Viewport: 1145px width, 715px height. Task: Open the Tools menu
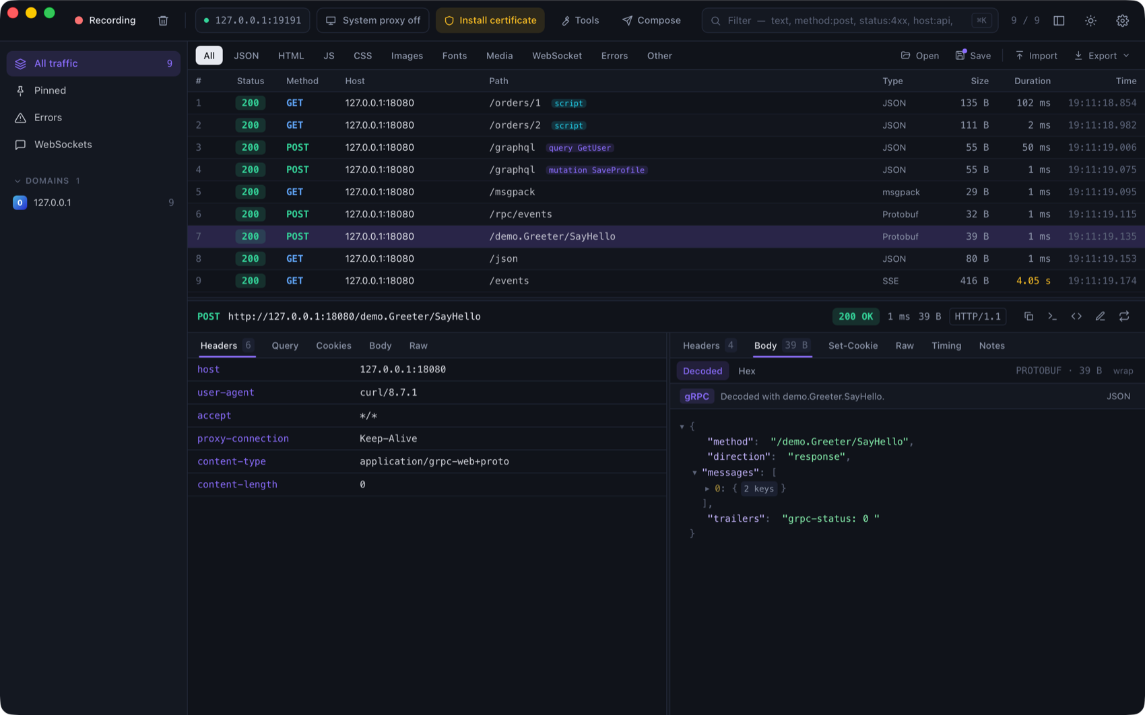tap(580, 20)
